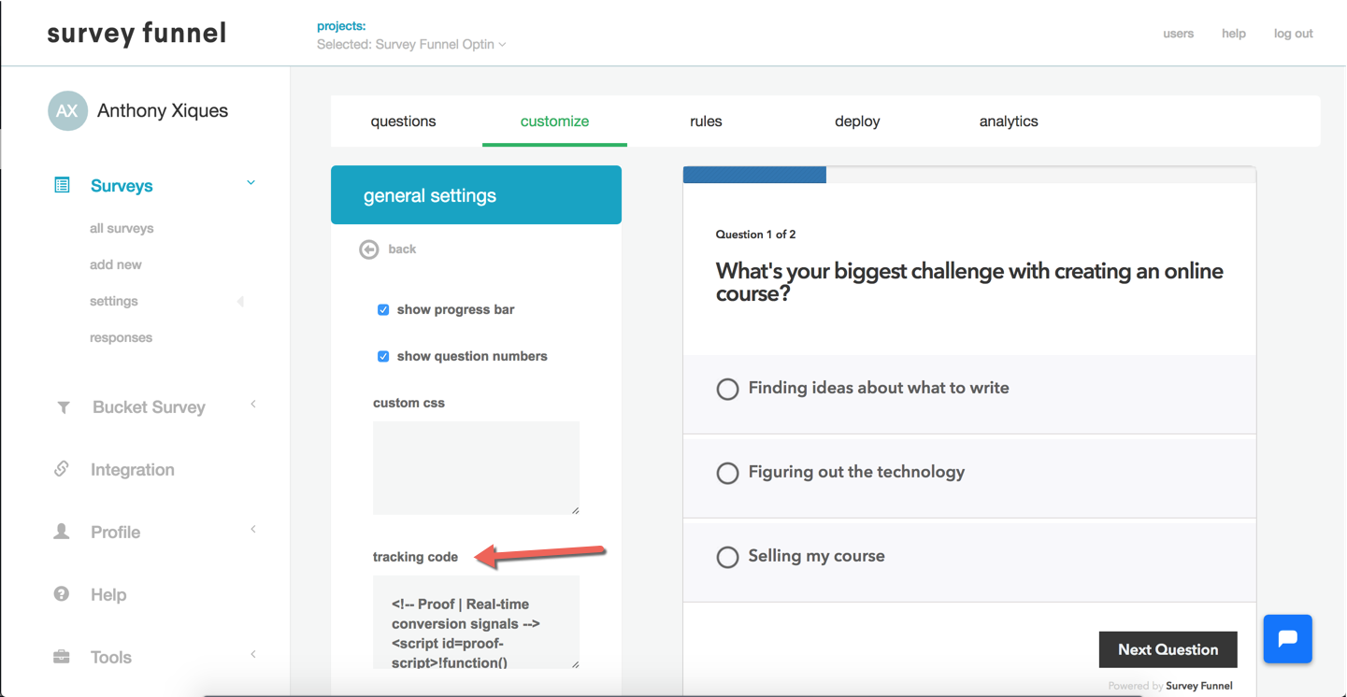1347x697 pixels.
Task: Uncheck show progress bar checkbox
Action: coord(383,309)
